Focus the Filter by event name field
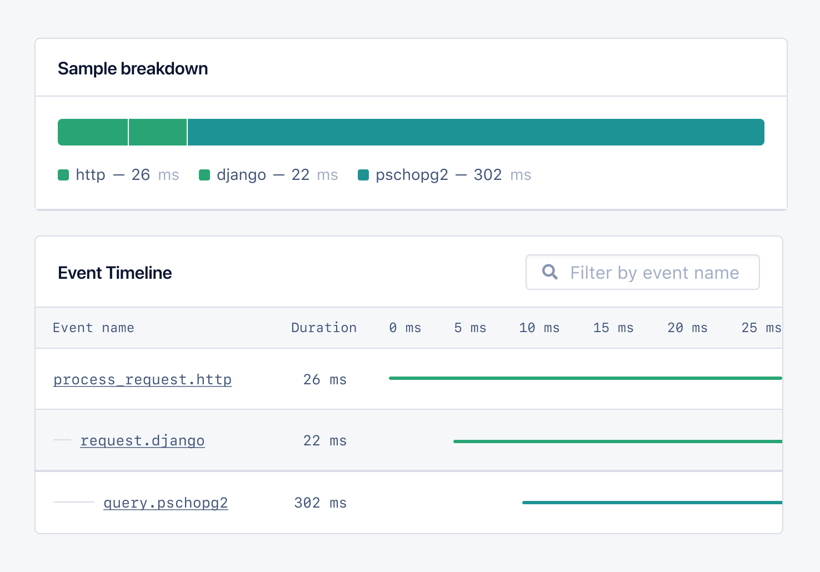Viewport: 820px width, 572px height. click(x=654, y=273)
